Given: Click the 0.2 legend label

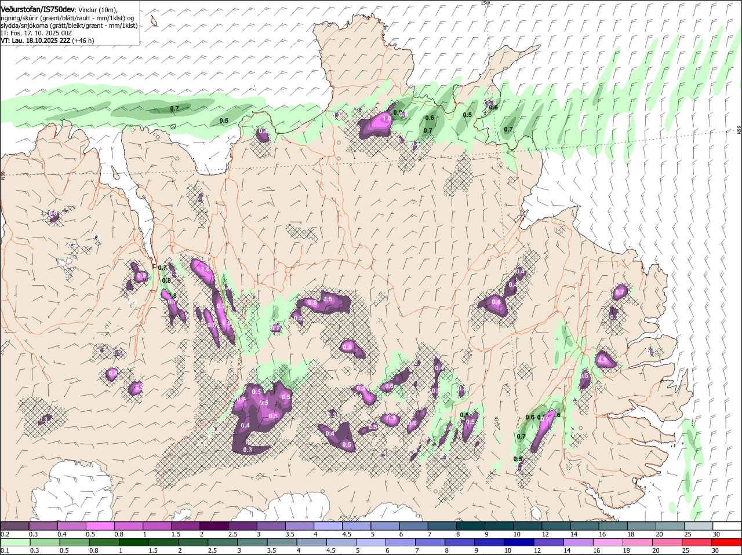Looking at the screenshot, I should click(5, 534).
